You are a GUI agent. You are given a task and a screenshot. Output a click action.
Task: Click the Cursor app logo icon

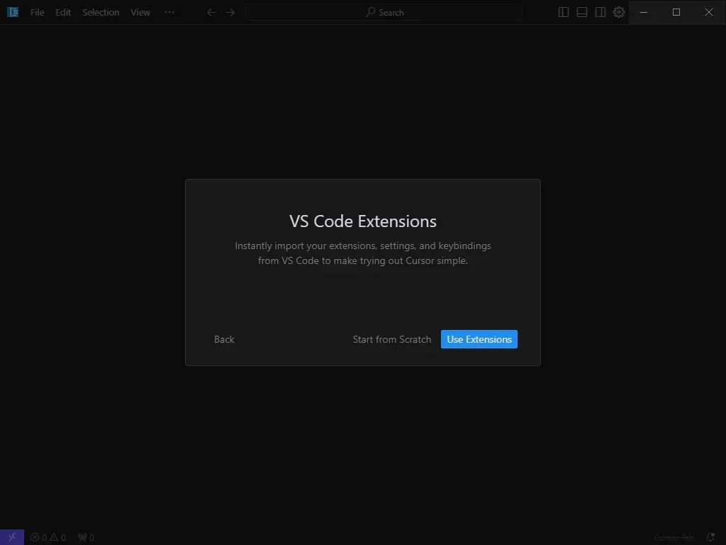[13, 13]
